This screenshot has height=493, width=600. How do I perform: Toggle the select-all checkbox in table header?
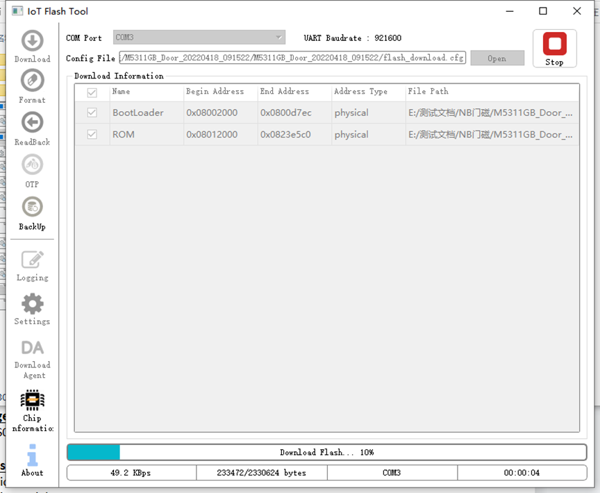coord(92,92)
